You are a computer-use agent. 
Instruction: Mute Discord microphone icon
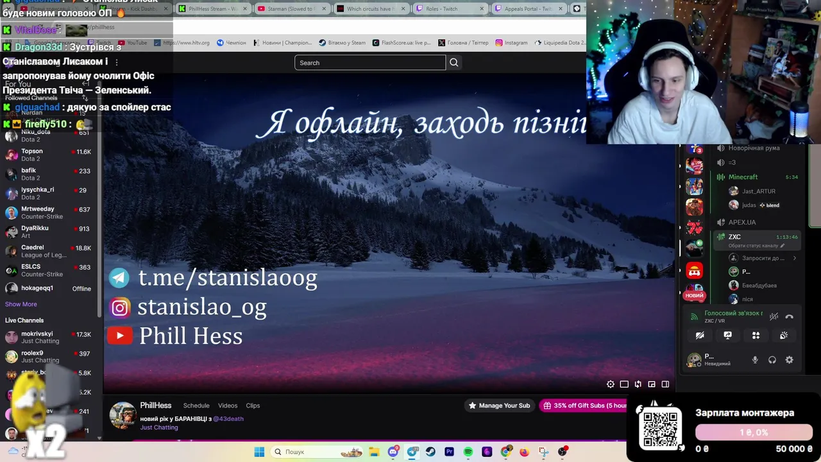click(x=755, y=360)
